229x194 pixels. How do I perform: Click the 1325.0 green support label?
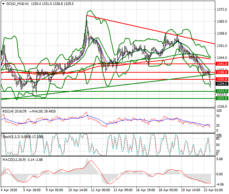tap(222, 91)
